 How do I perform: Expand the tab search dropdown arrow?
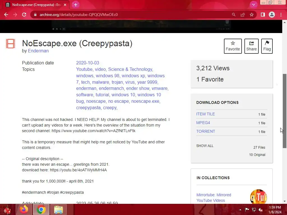[253, 5]
